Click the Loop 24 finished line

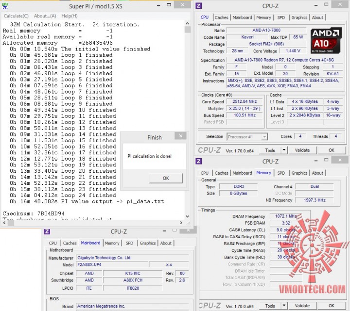click(63, 195)
